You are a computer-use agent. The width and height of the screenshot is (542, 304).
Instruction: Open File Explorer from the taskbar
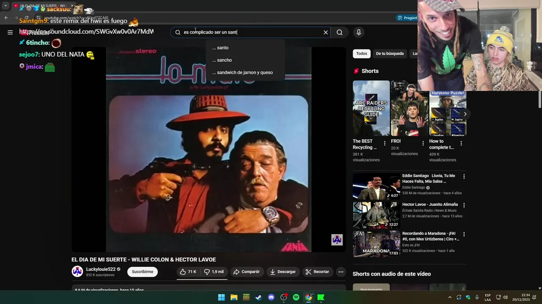tap(234, 297)
